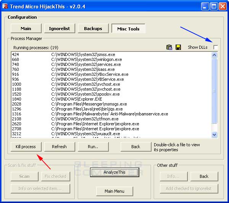
Task: Open the Backups tab
Action: pos(93,29)
